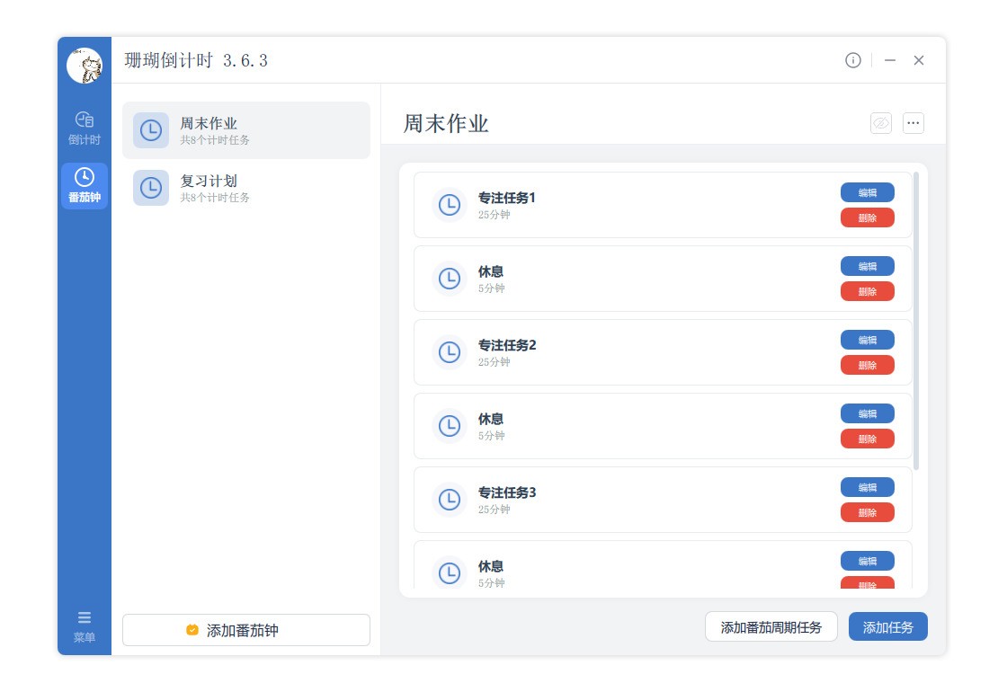Select the 周末作业 pomodoro list item

coord(245,130)
